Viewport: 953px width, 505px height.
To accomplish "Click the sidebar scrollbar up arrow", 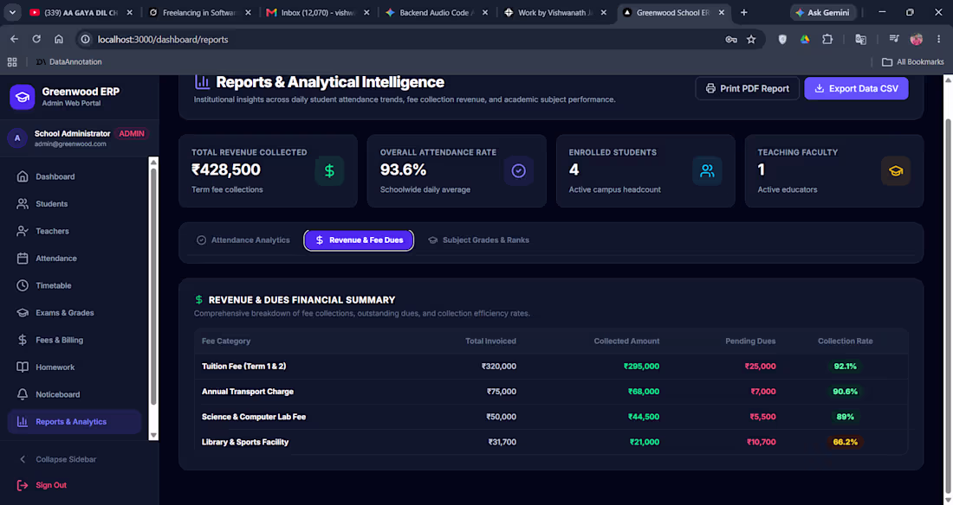I will pyautogui.click(x=153, y=162).
